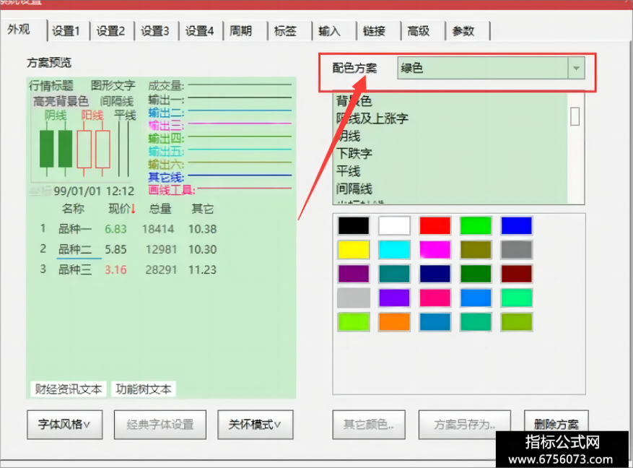Click the 删除方案 button
This screenshot has width=633, height=468.
(x=556, y=423)
